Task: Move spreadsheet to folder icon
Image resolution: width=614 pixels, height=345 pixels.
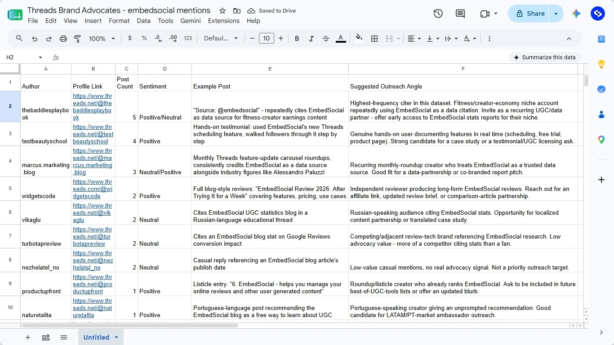Action: click(x=237, y=11)
